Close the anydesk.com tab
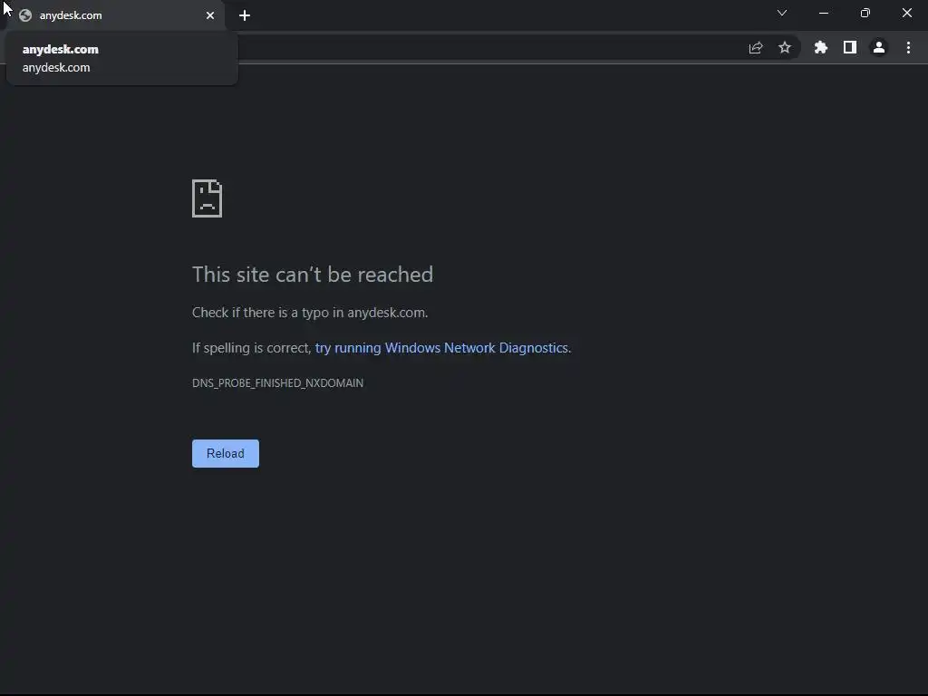The image size is (928, 696). [210, 15]
